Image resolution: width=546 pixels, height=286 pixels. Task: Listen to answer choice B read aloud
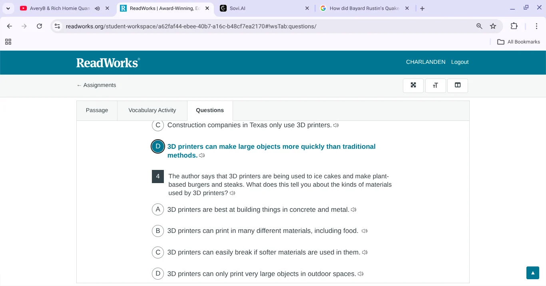tap(364, 231)
